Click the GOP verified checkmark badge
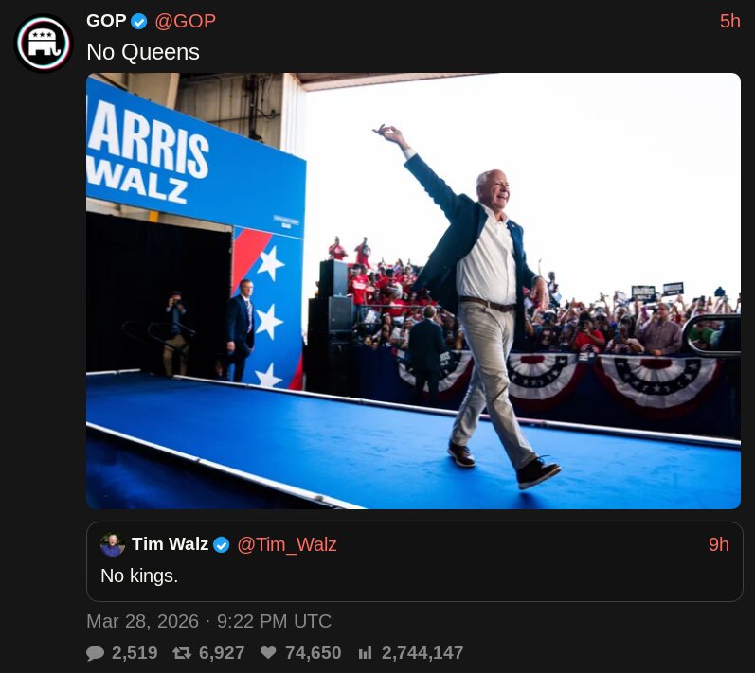This screenshot has width=755, height=673. point(139,21)
